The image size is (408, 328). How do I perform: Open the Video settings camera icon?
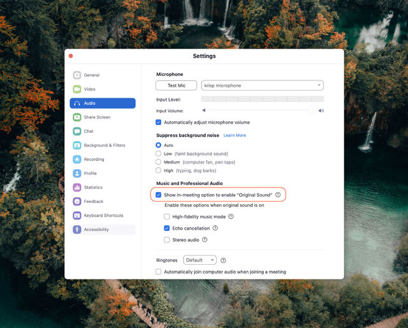(76, 89)
